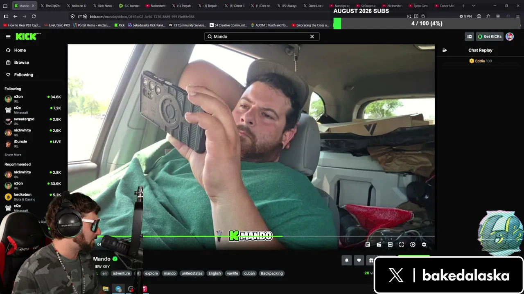The height and width of the screenshot is (294, 524).
Task: Open the VPN button in browser toolbar
Action: (x=465, y=16)
